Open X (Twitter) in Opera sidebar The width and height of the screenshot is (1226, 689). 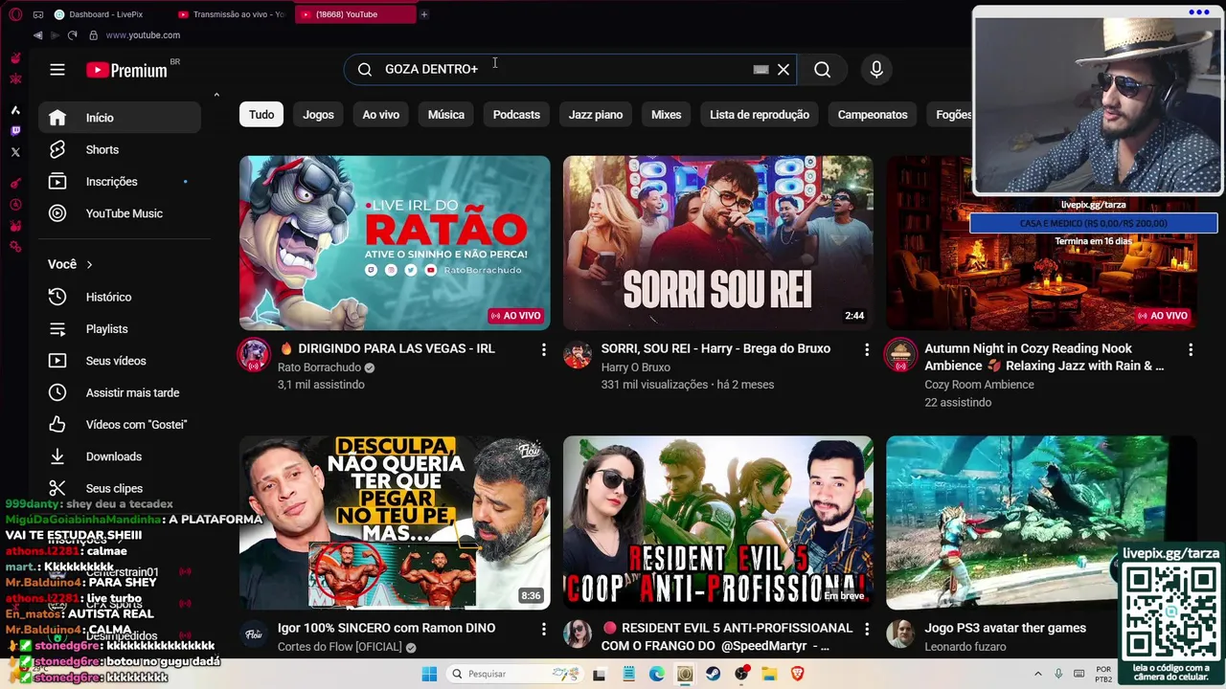(x=15, y=151)
